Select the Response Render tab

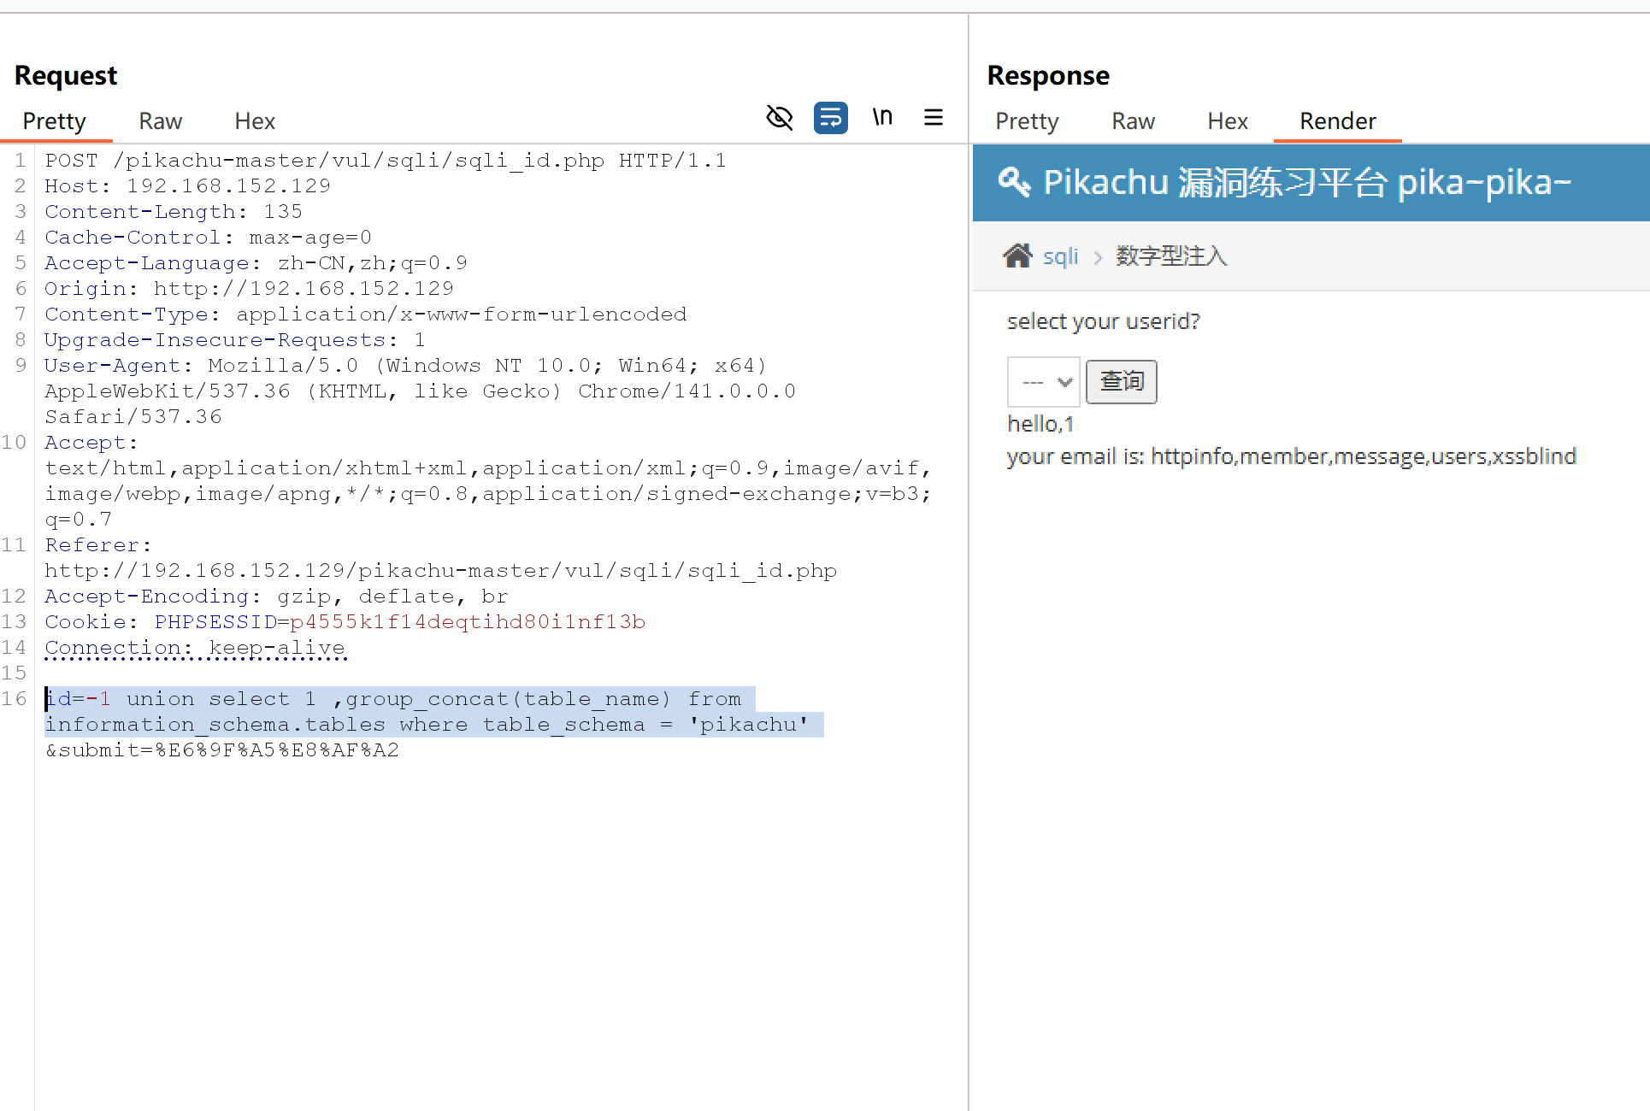1337,121
